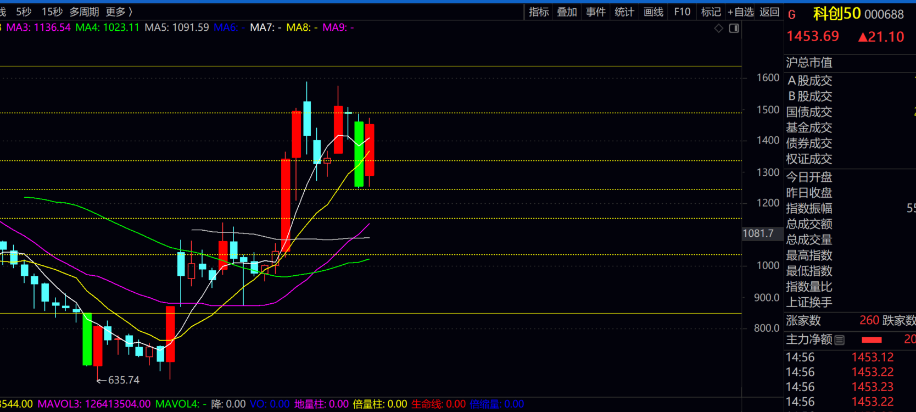Click the red G badge beside 科创50
This screenshot has height=412, width=916.
coord(792,15)
